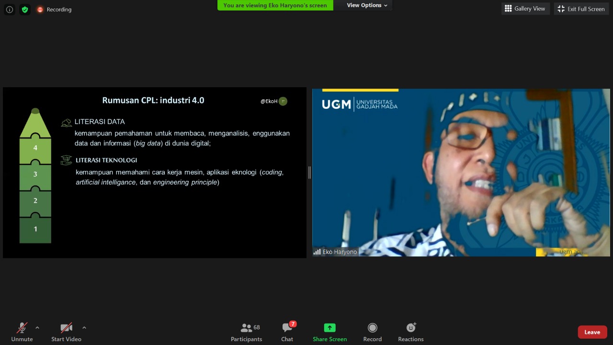Click the meeting information icon
This screenshot has width=613, height=345.
click(9, 10)
